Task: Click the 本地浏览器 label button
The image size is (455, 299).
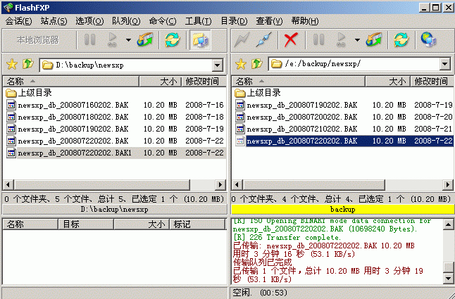Action: pyautogui.click(x=38, y=40)
